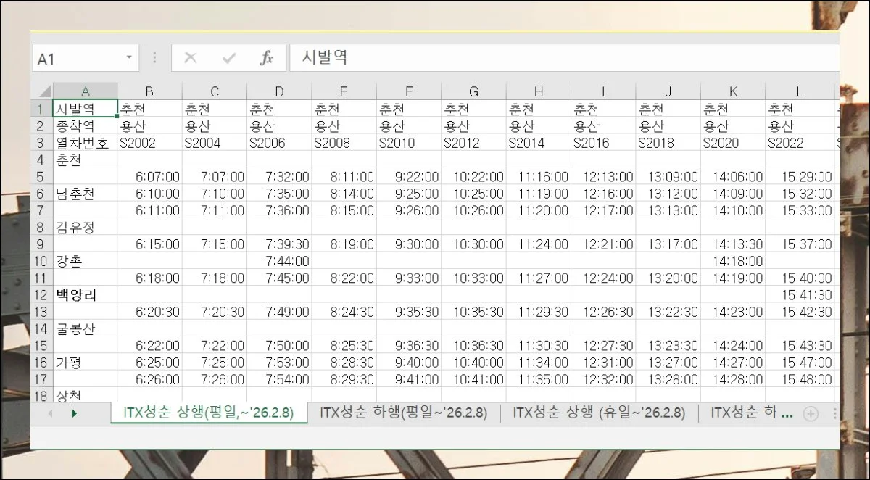Open the Name Box dropdown arrow
870x480 pixels.
tap(129, 58)
